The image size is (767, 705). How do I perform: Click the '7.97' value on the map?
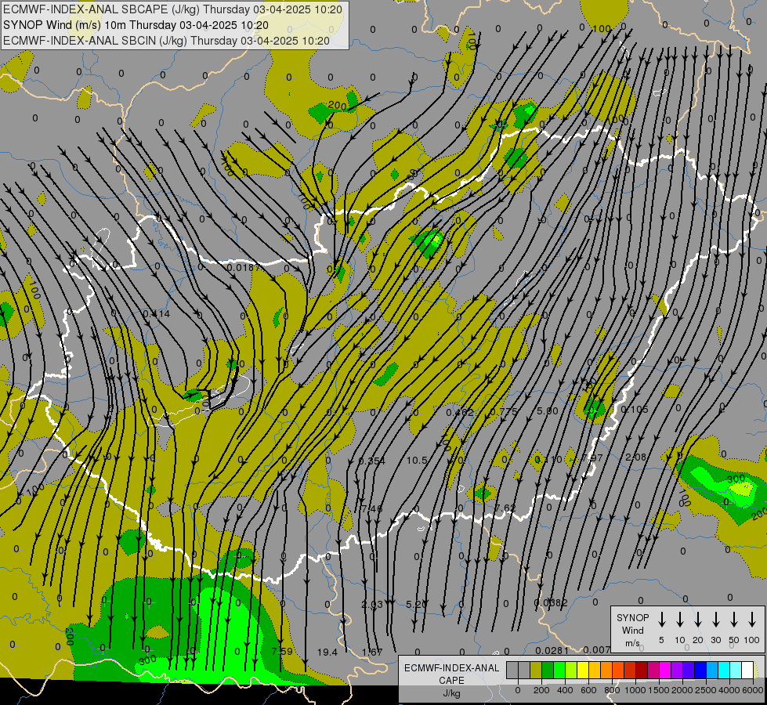(592, 457)
